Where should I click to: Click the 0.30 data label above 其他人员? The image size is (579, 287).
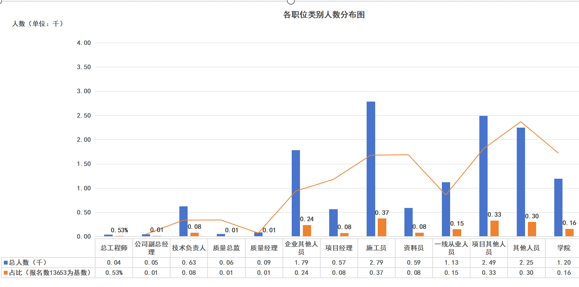(x=532, y=216)
